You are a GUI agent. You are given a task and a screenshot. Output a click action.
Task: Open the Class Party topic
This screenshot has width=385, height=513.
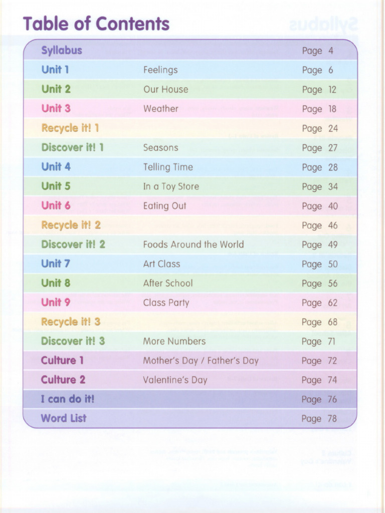point(166,303)
